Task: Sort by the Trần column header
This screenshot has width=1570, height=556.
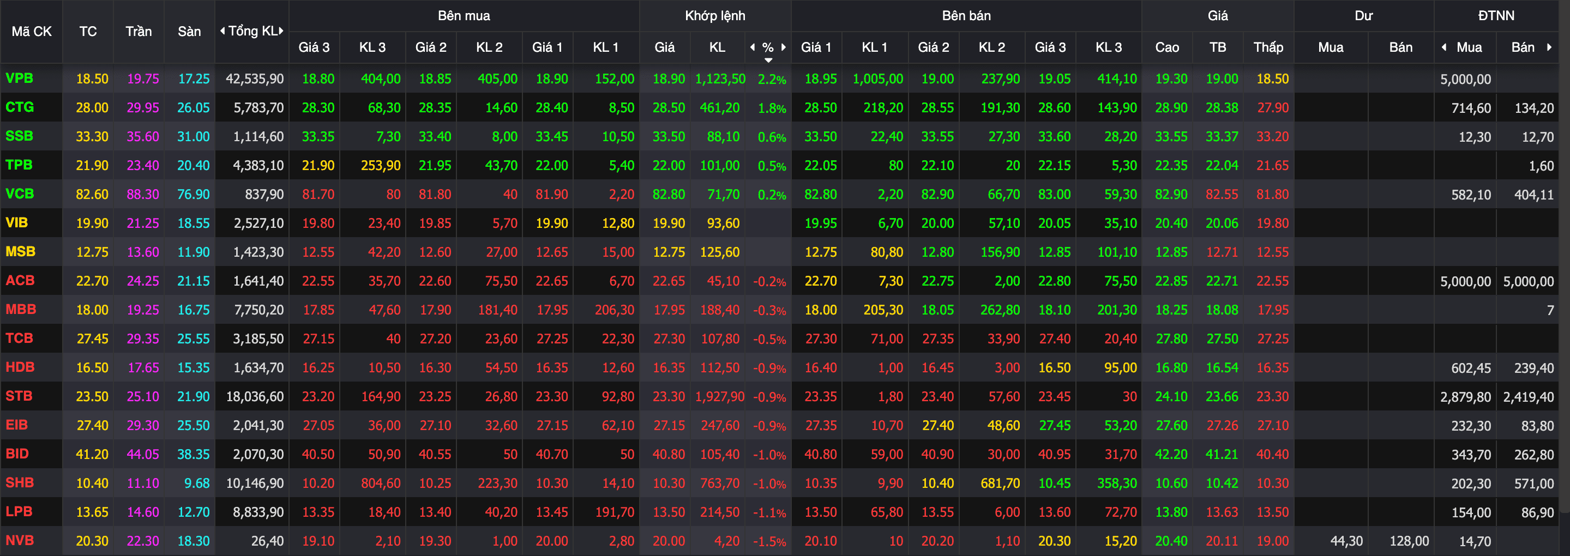Action: 139,32
